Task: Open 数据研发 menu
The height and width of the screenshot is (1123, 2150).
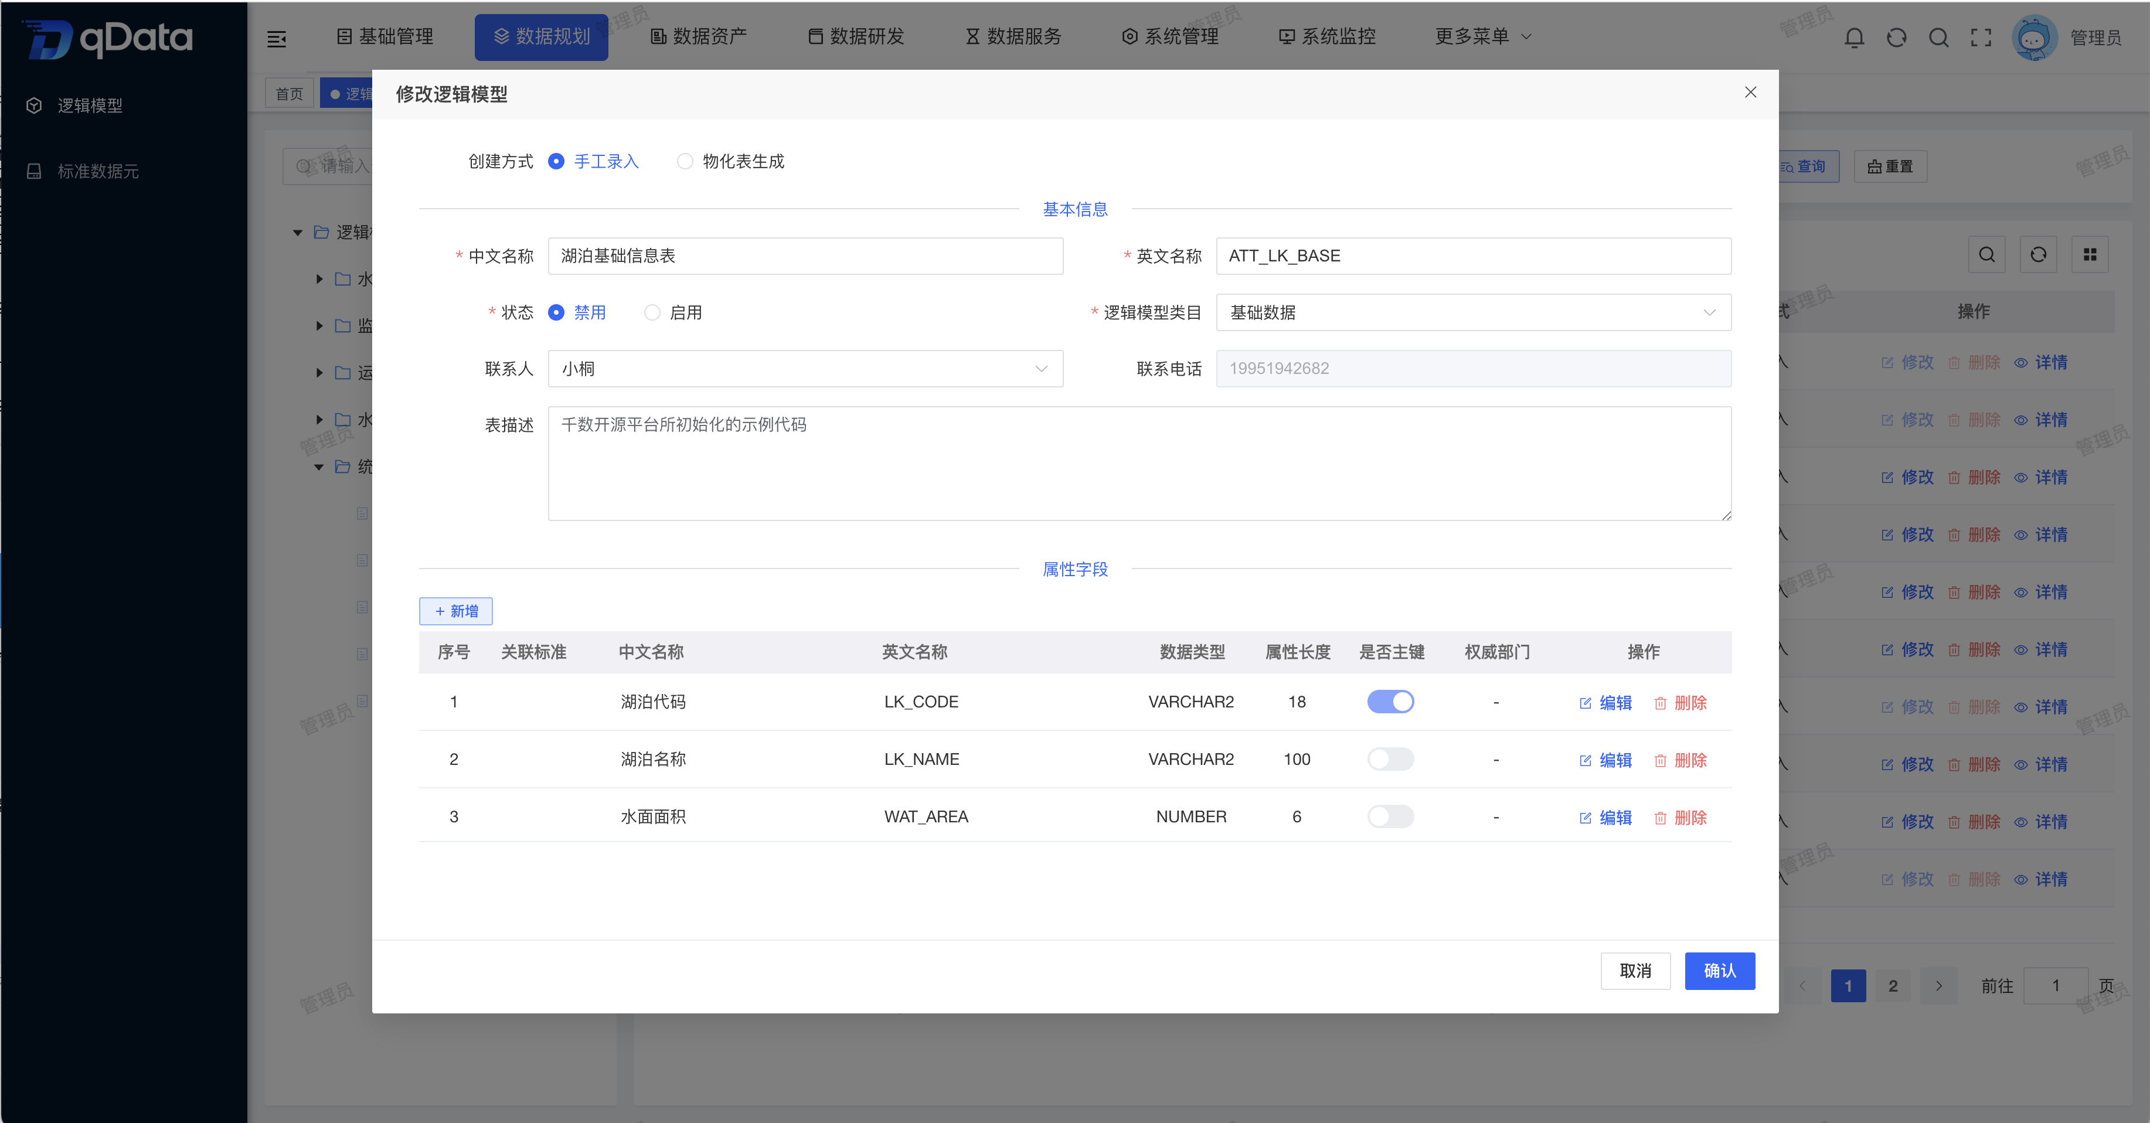Action: pyautogui.click(x=856, y=37)
